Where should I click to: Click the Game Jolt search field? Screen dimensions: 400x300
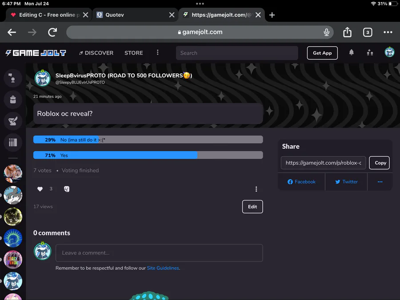tap(237, 53)
